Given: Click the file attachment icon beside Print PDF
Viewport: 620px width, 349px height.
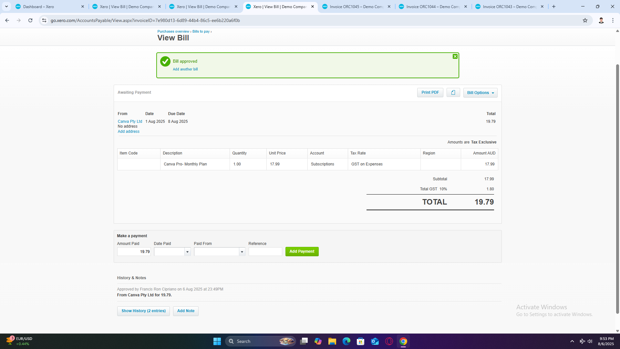Looking at the screenshot, I should (x=453, y=92).
